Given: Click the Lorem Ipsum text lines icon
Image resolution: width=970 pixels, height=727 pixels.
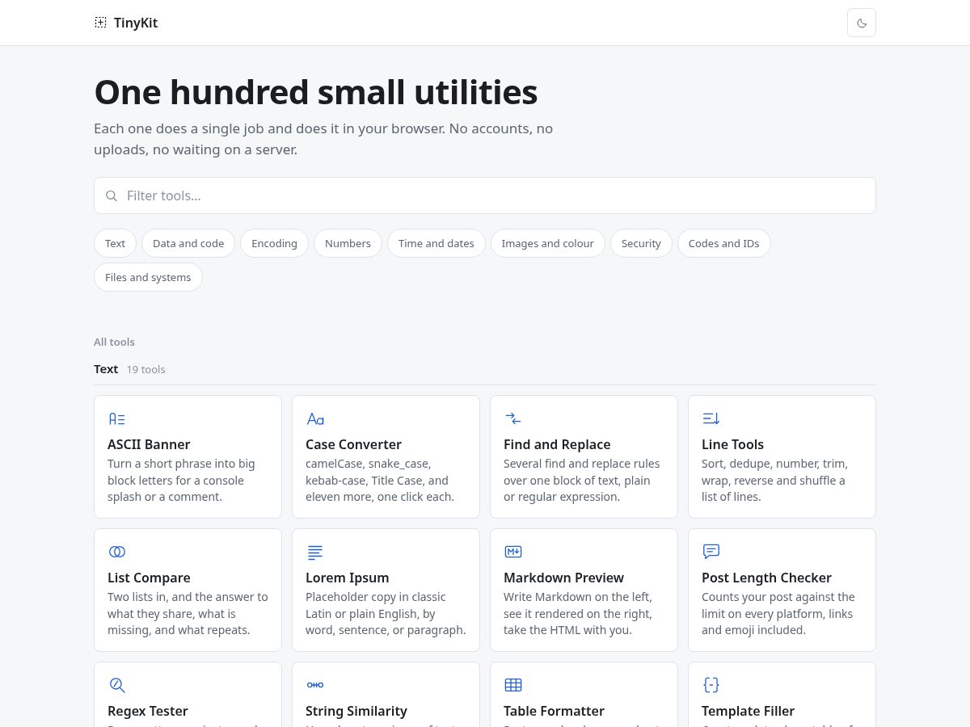Looking at the screenshot, I should (315, 552).
